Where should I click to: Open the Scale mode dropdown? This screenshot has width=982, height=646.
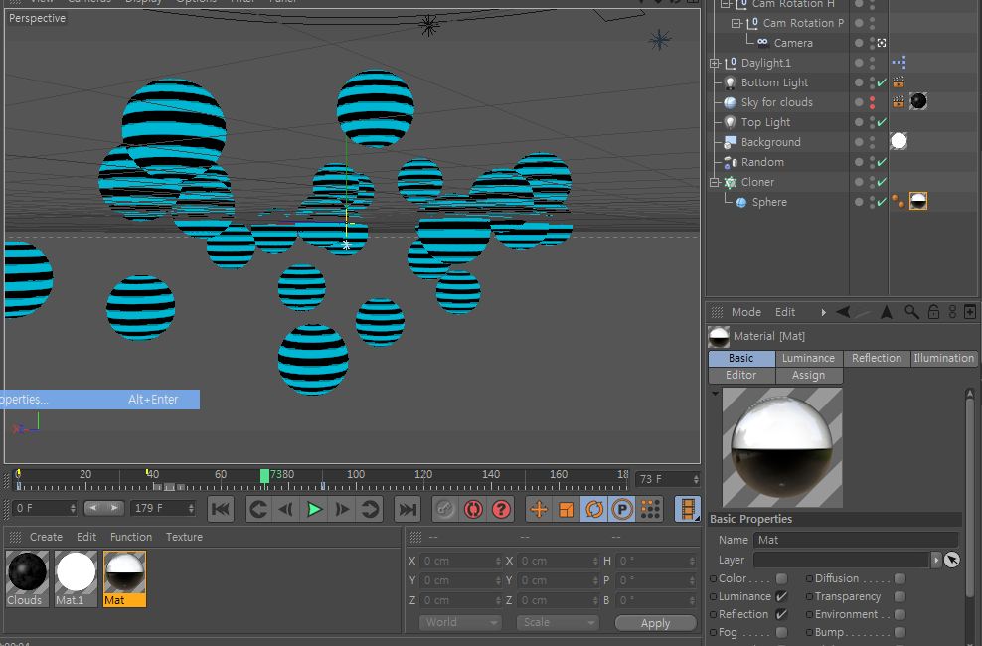click(558, 623)
